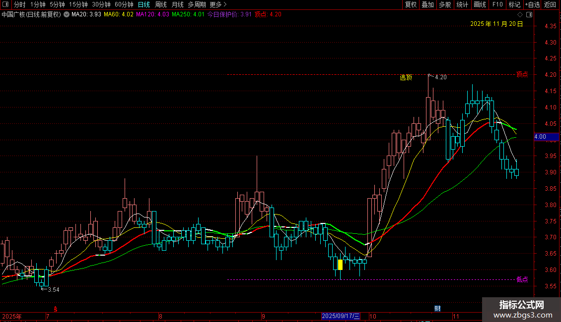Select the 月线 monthly chart tab
This screenshot has height=322, width=561.
point(177,4)
